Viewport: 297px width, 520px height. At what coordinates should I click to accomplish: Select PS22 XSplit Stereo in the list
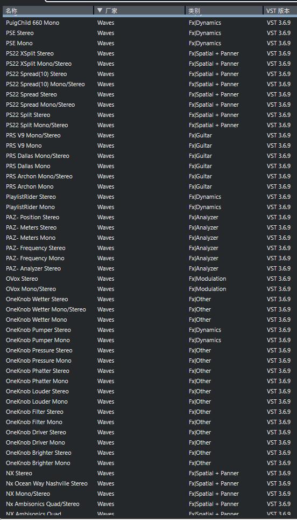click(x=148, y=53)
